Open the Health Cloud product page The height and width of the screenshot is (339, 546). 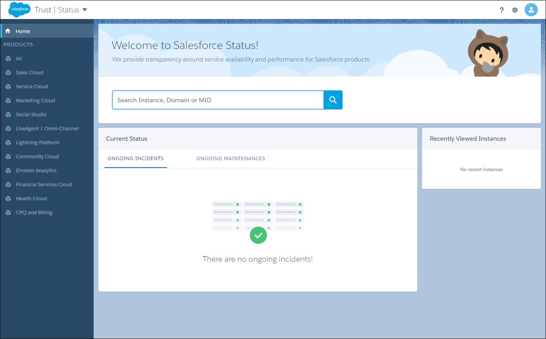pos(31,199)
